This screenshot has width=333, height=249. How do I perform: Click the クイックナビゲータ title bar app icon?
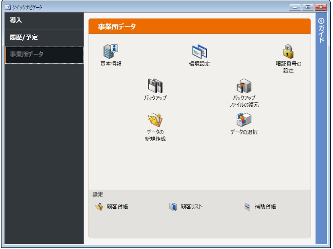8,7
